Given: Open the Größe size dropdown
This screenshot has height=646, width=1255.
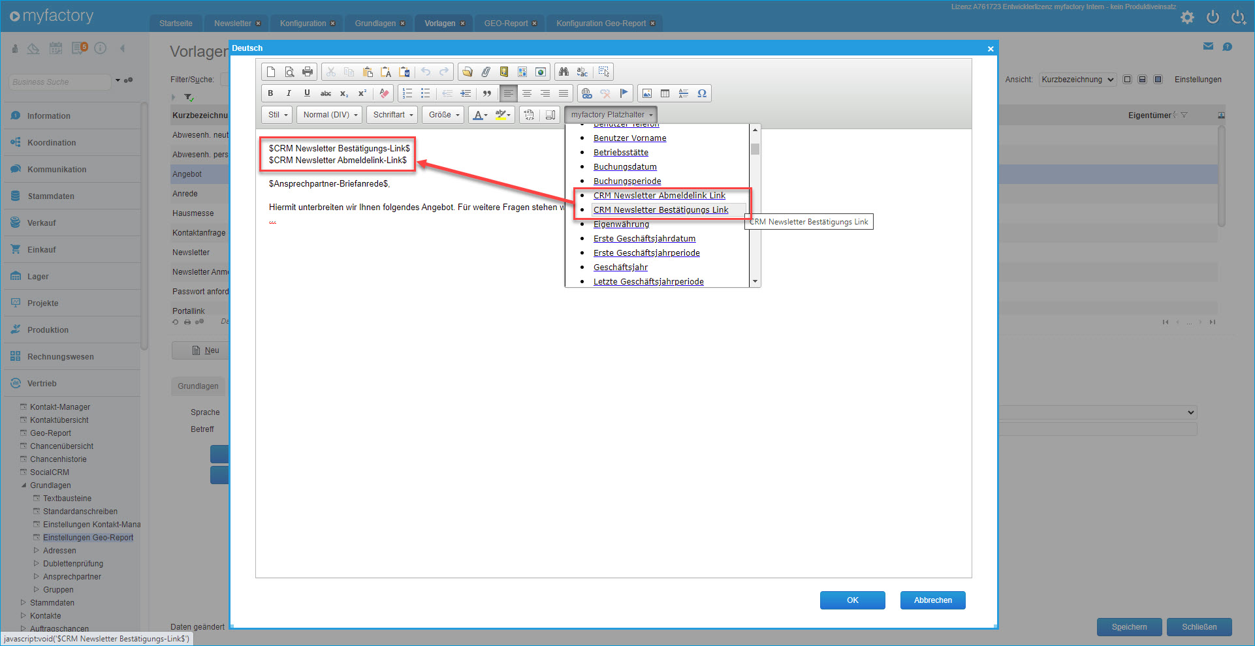Looking at the screenshot, I should [443, 115].
